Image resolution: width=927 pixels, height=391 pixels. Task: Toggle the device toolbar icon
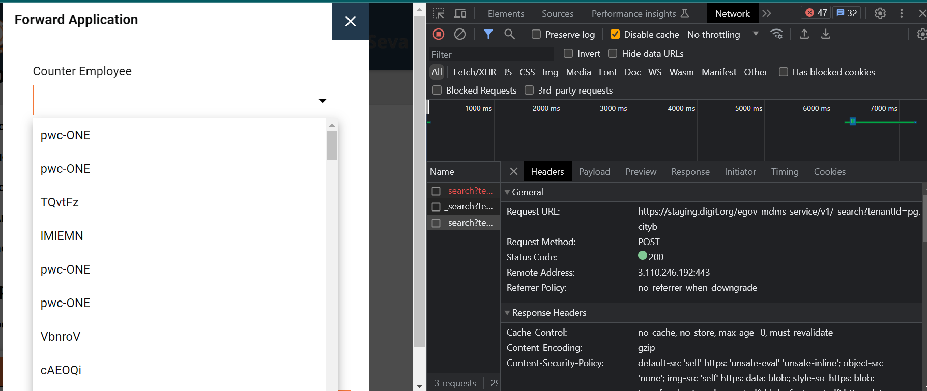coord(460,14)
